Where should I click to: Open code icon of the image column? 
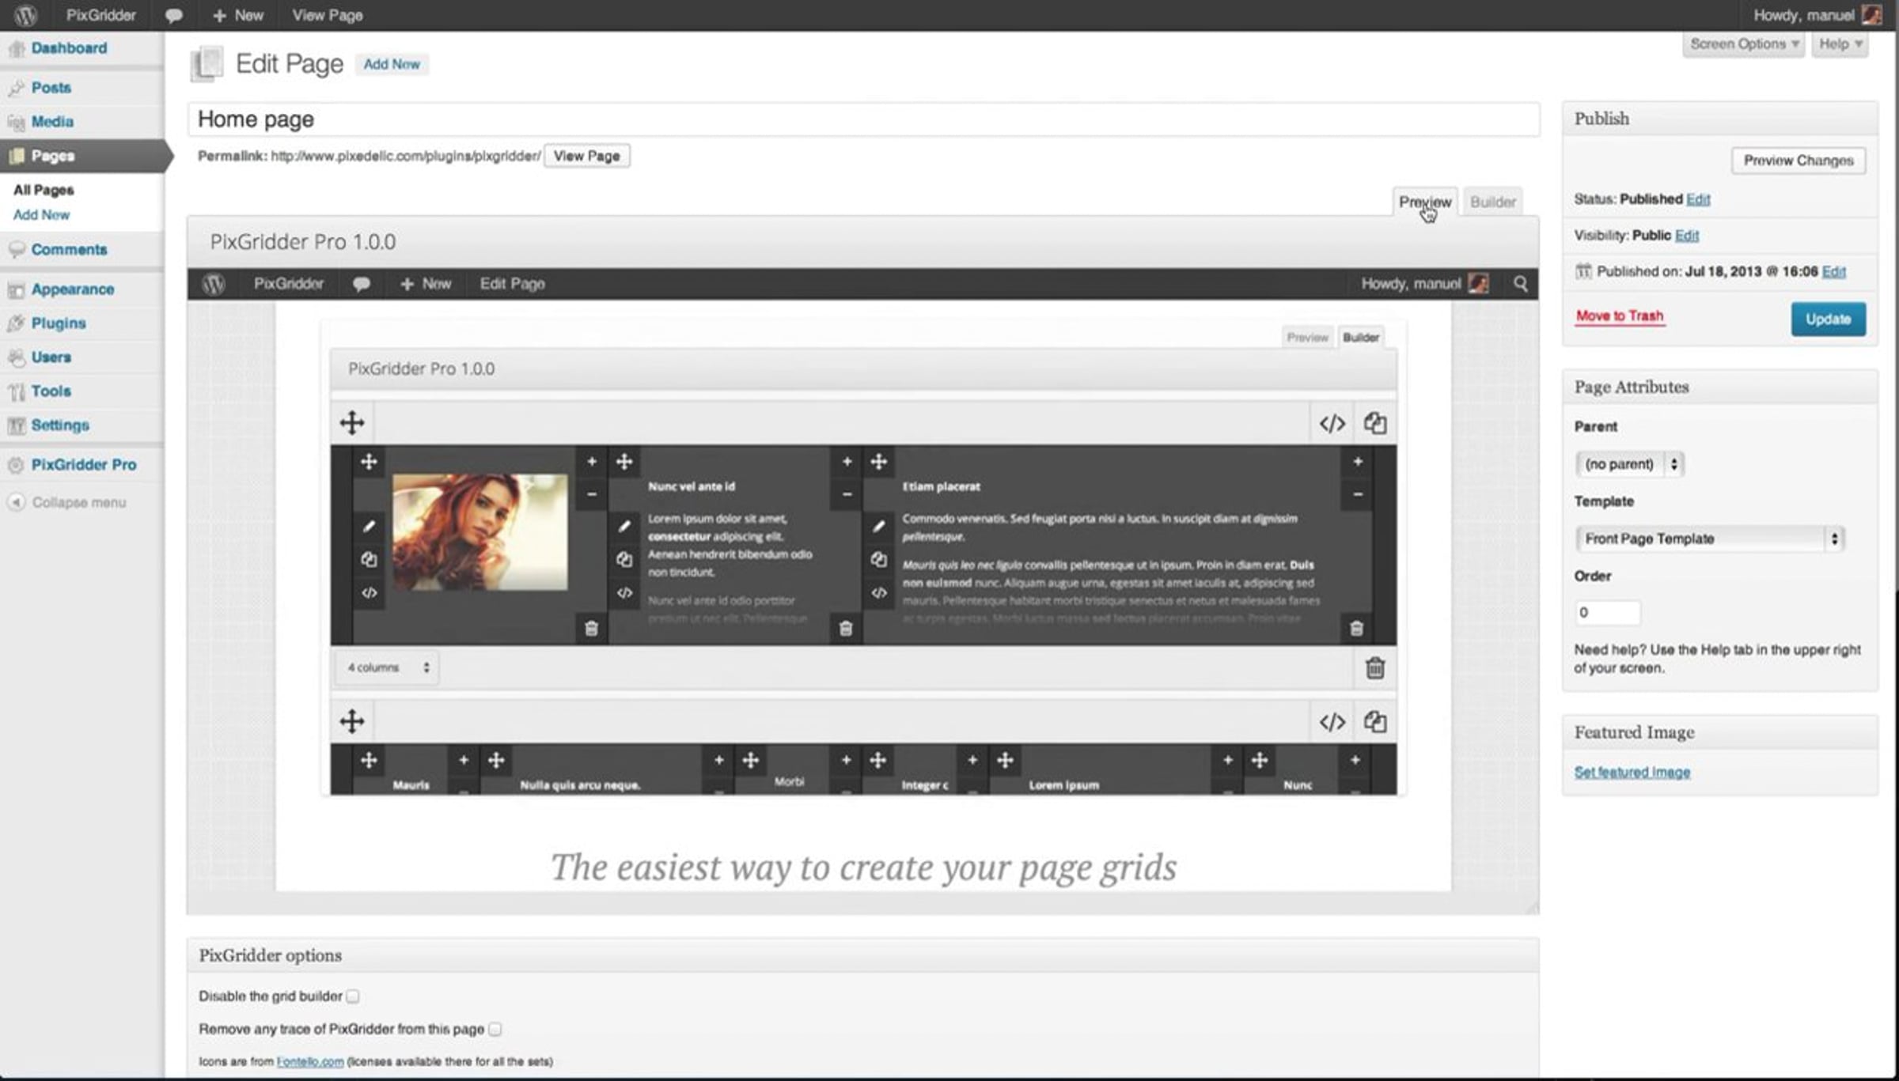point(369,592)
